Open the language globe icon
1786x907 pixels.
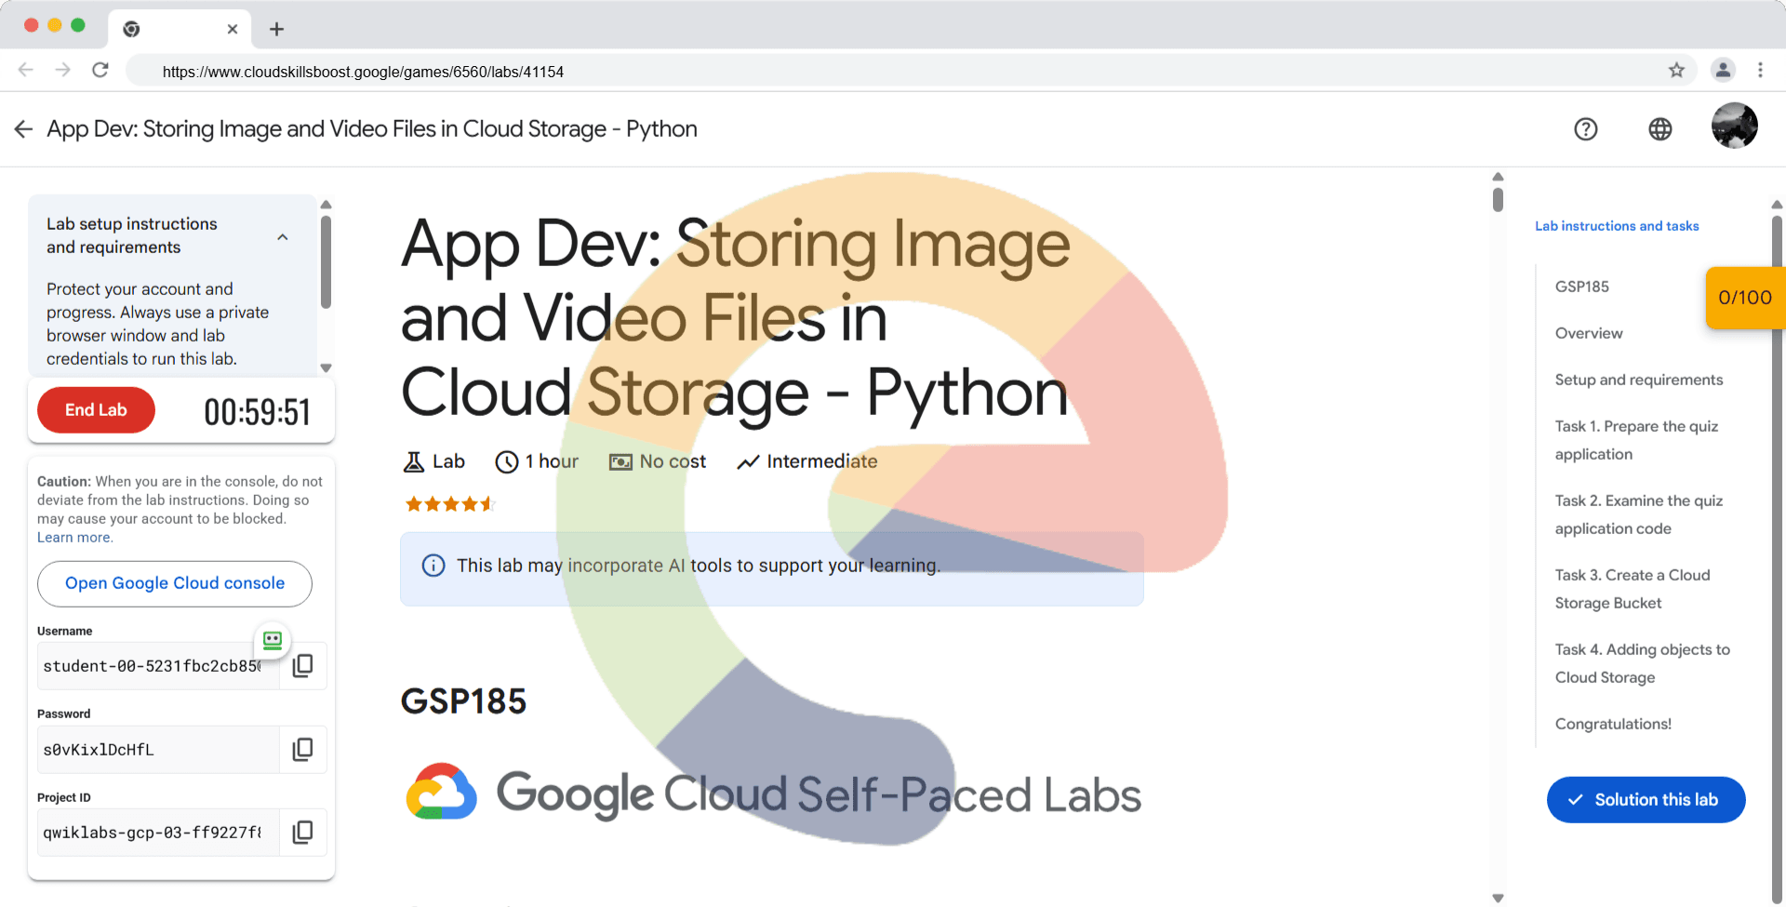click(1660, 129)
